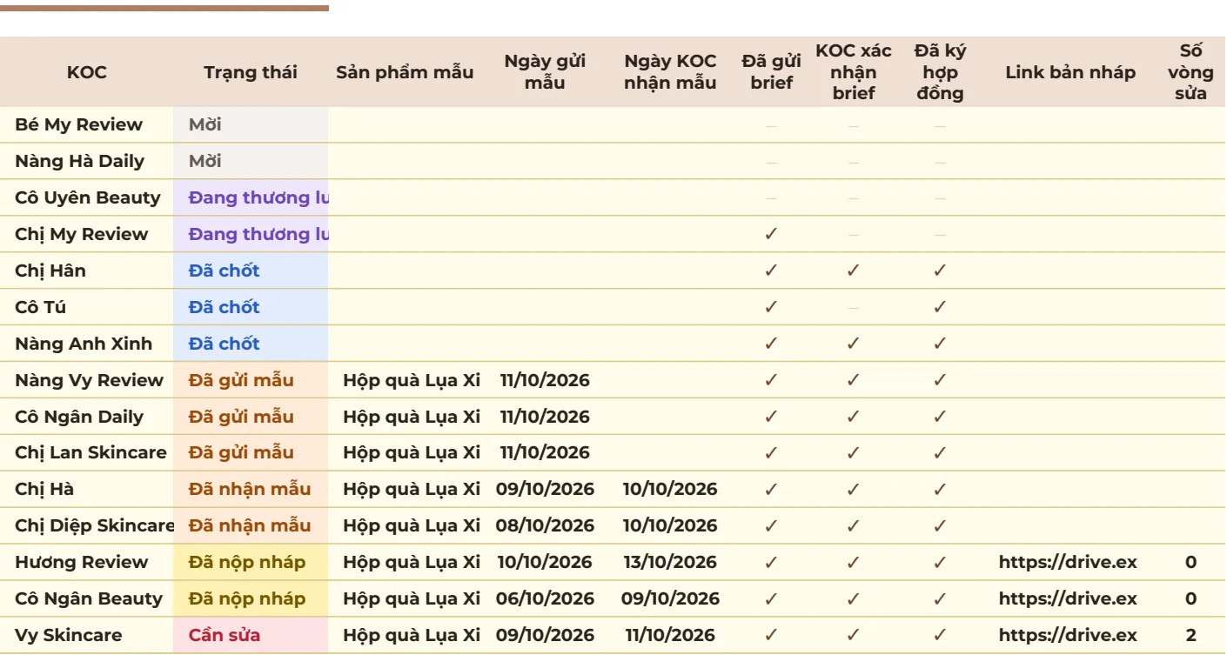The height and width of the screenshot is (655, 1227).
Task: Toggle 'Đã ký hợp đồng' check for Chị Hà
Action: click(x=940, y=489)
